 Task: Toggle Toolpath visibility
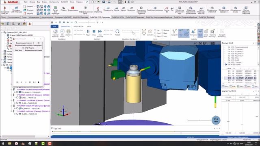[174, 32]
